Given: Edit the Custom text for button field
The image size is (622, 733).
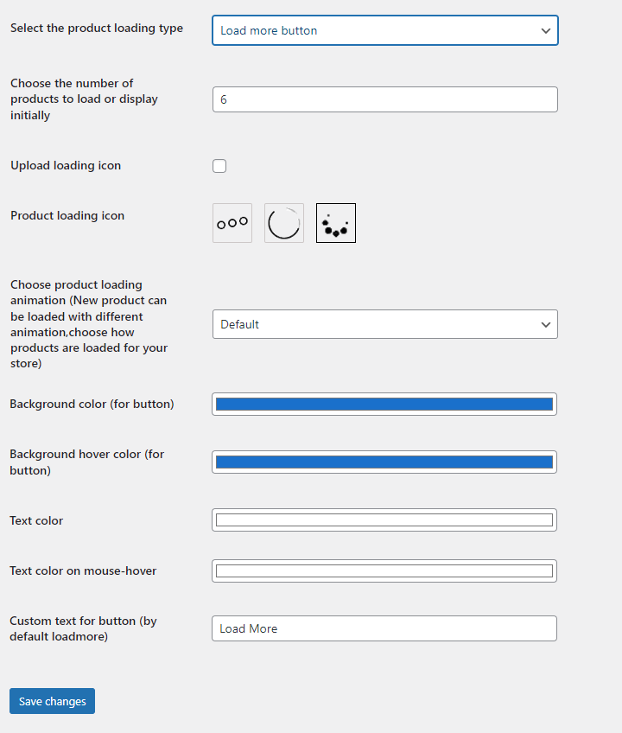Looking at the screenshot, I should [x=384, y=628].
